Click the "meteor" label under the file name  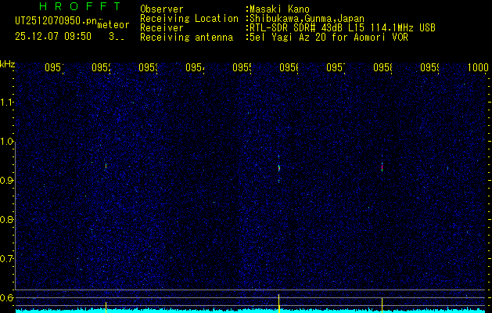click(x=113, y=24)
